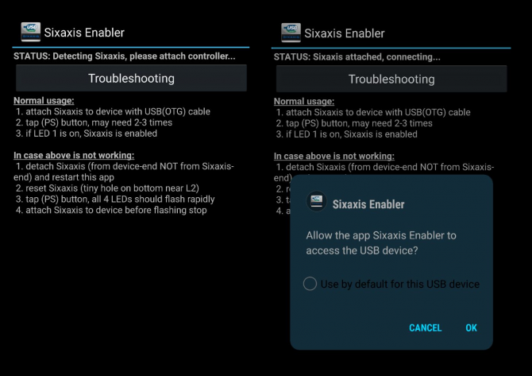Click the app icon in the USB permission dialog
Screen dimensions: 532x376
(x=316, y=201)
